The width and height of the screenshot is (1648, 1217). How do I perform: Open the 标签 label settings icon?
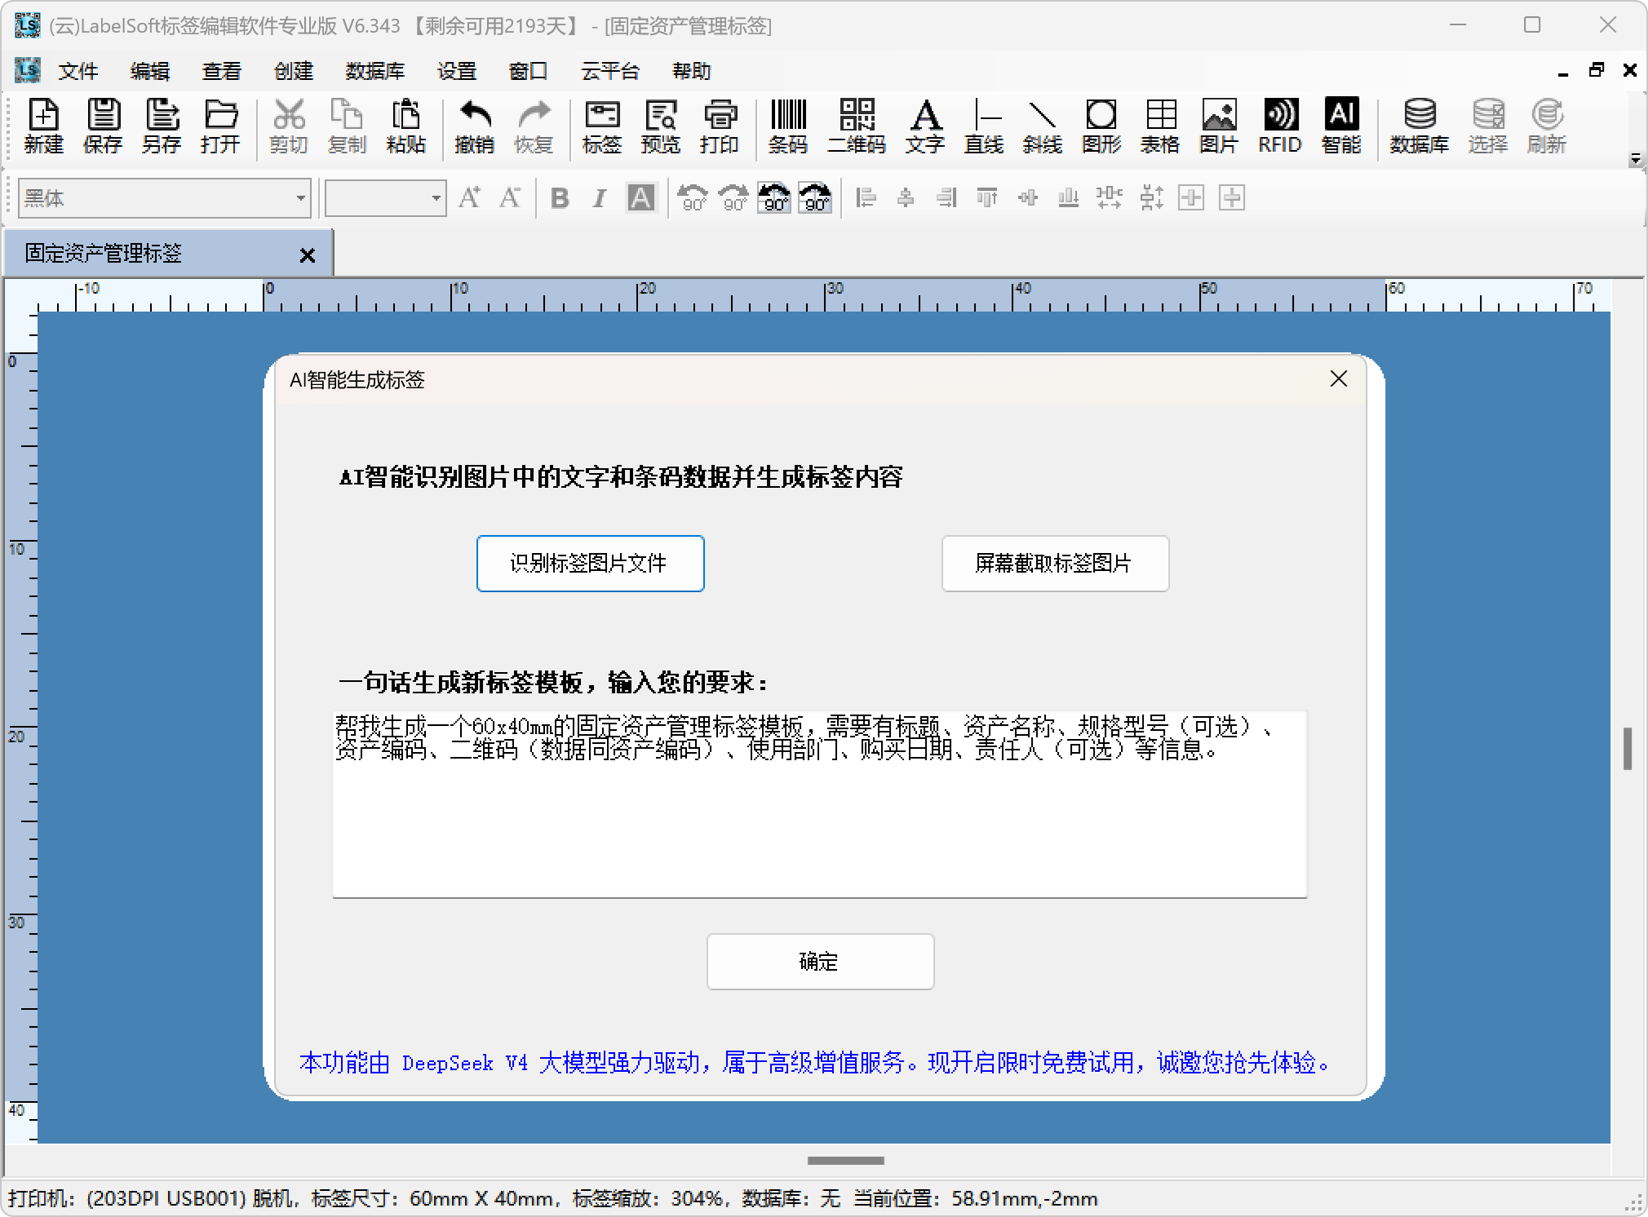tap(602, 126)
